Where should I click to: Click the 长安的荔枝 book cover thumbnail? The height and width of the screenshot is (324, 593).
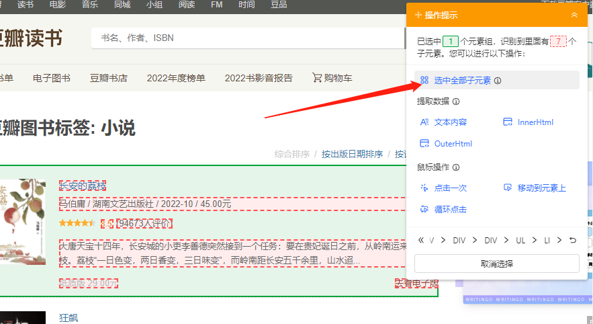tap(23, 222)
